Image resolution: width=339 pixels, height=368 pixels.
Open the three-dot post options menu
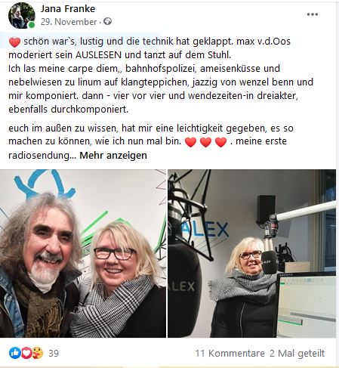(313, 14)
